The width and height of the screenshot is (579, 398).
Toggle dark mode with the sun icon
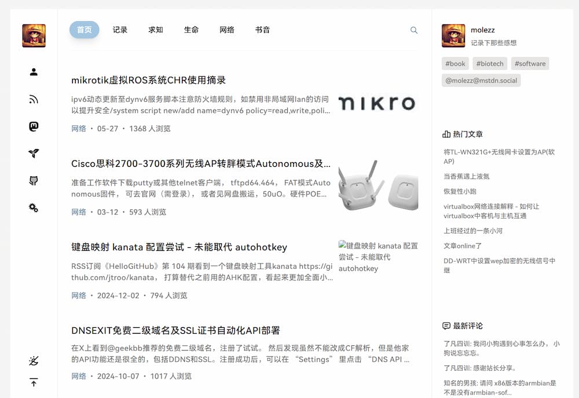34,361
